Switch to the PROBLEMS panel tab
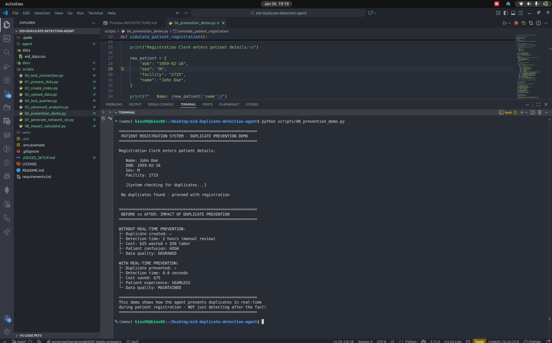This screenshot has width=552, height=343. pos(114,104)
